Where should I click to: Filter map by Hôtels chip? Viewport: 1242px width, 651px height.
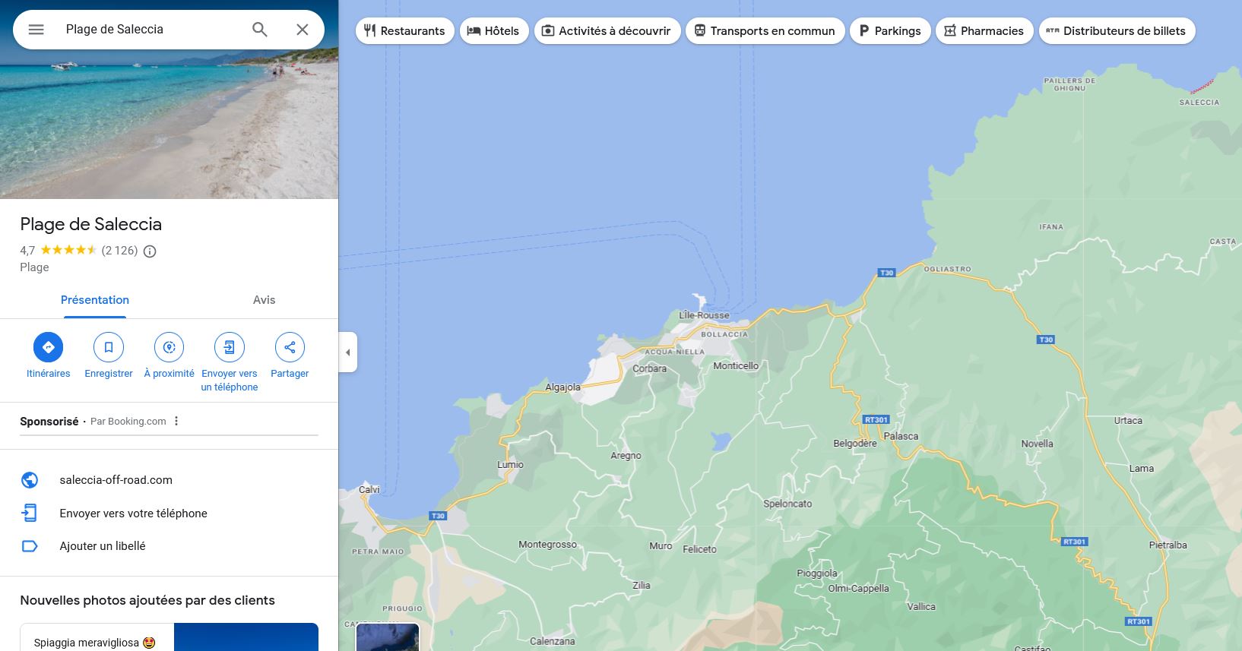pos(494,31)
